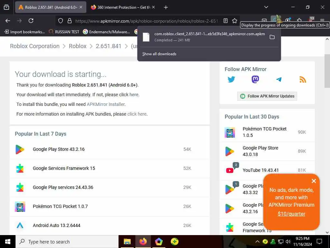The height and width of the screenshot is (248, 330).
Task: Bookmark this page with the star
Action: [x=235, y=21]
